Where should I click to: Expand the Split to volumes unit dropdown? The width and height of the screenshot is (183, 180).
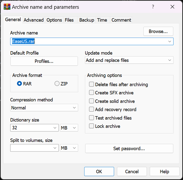point(69,148)
